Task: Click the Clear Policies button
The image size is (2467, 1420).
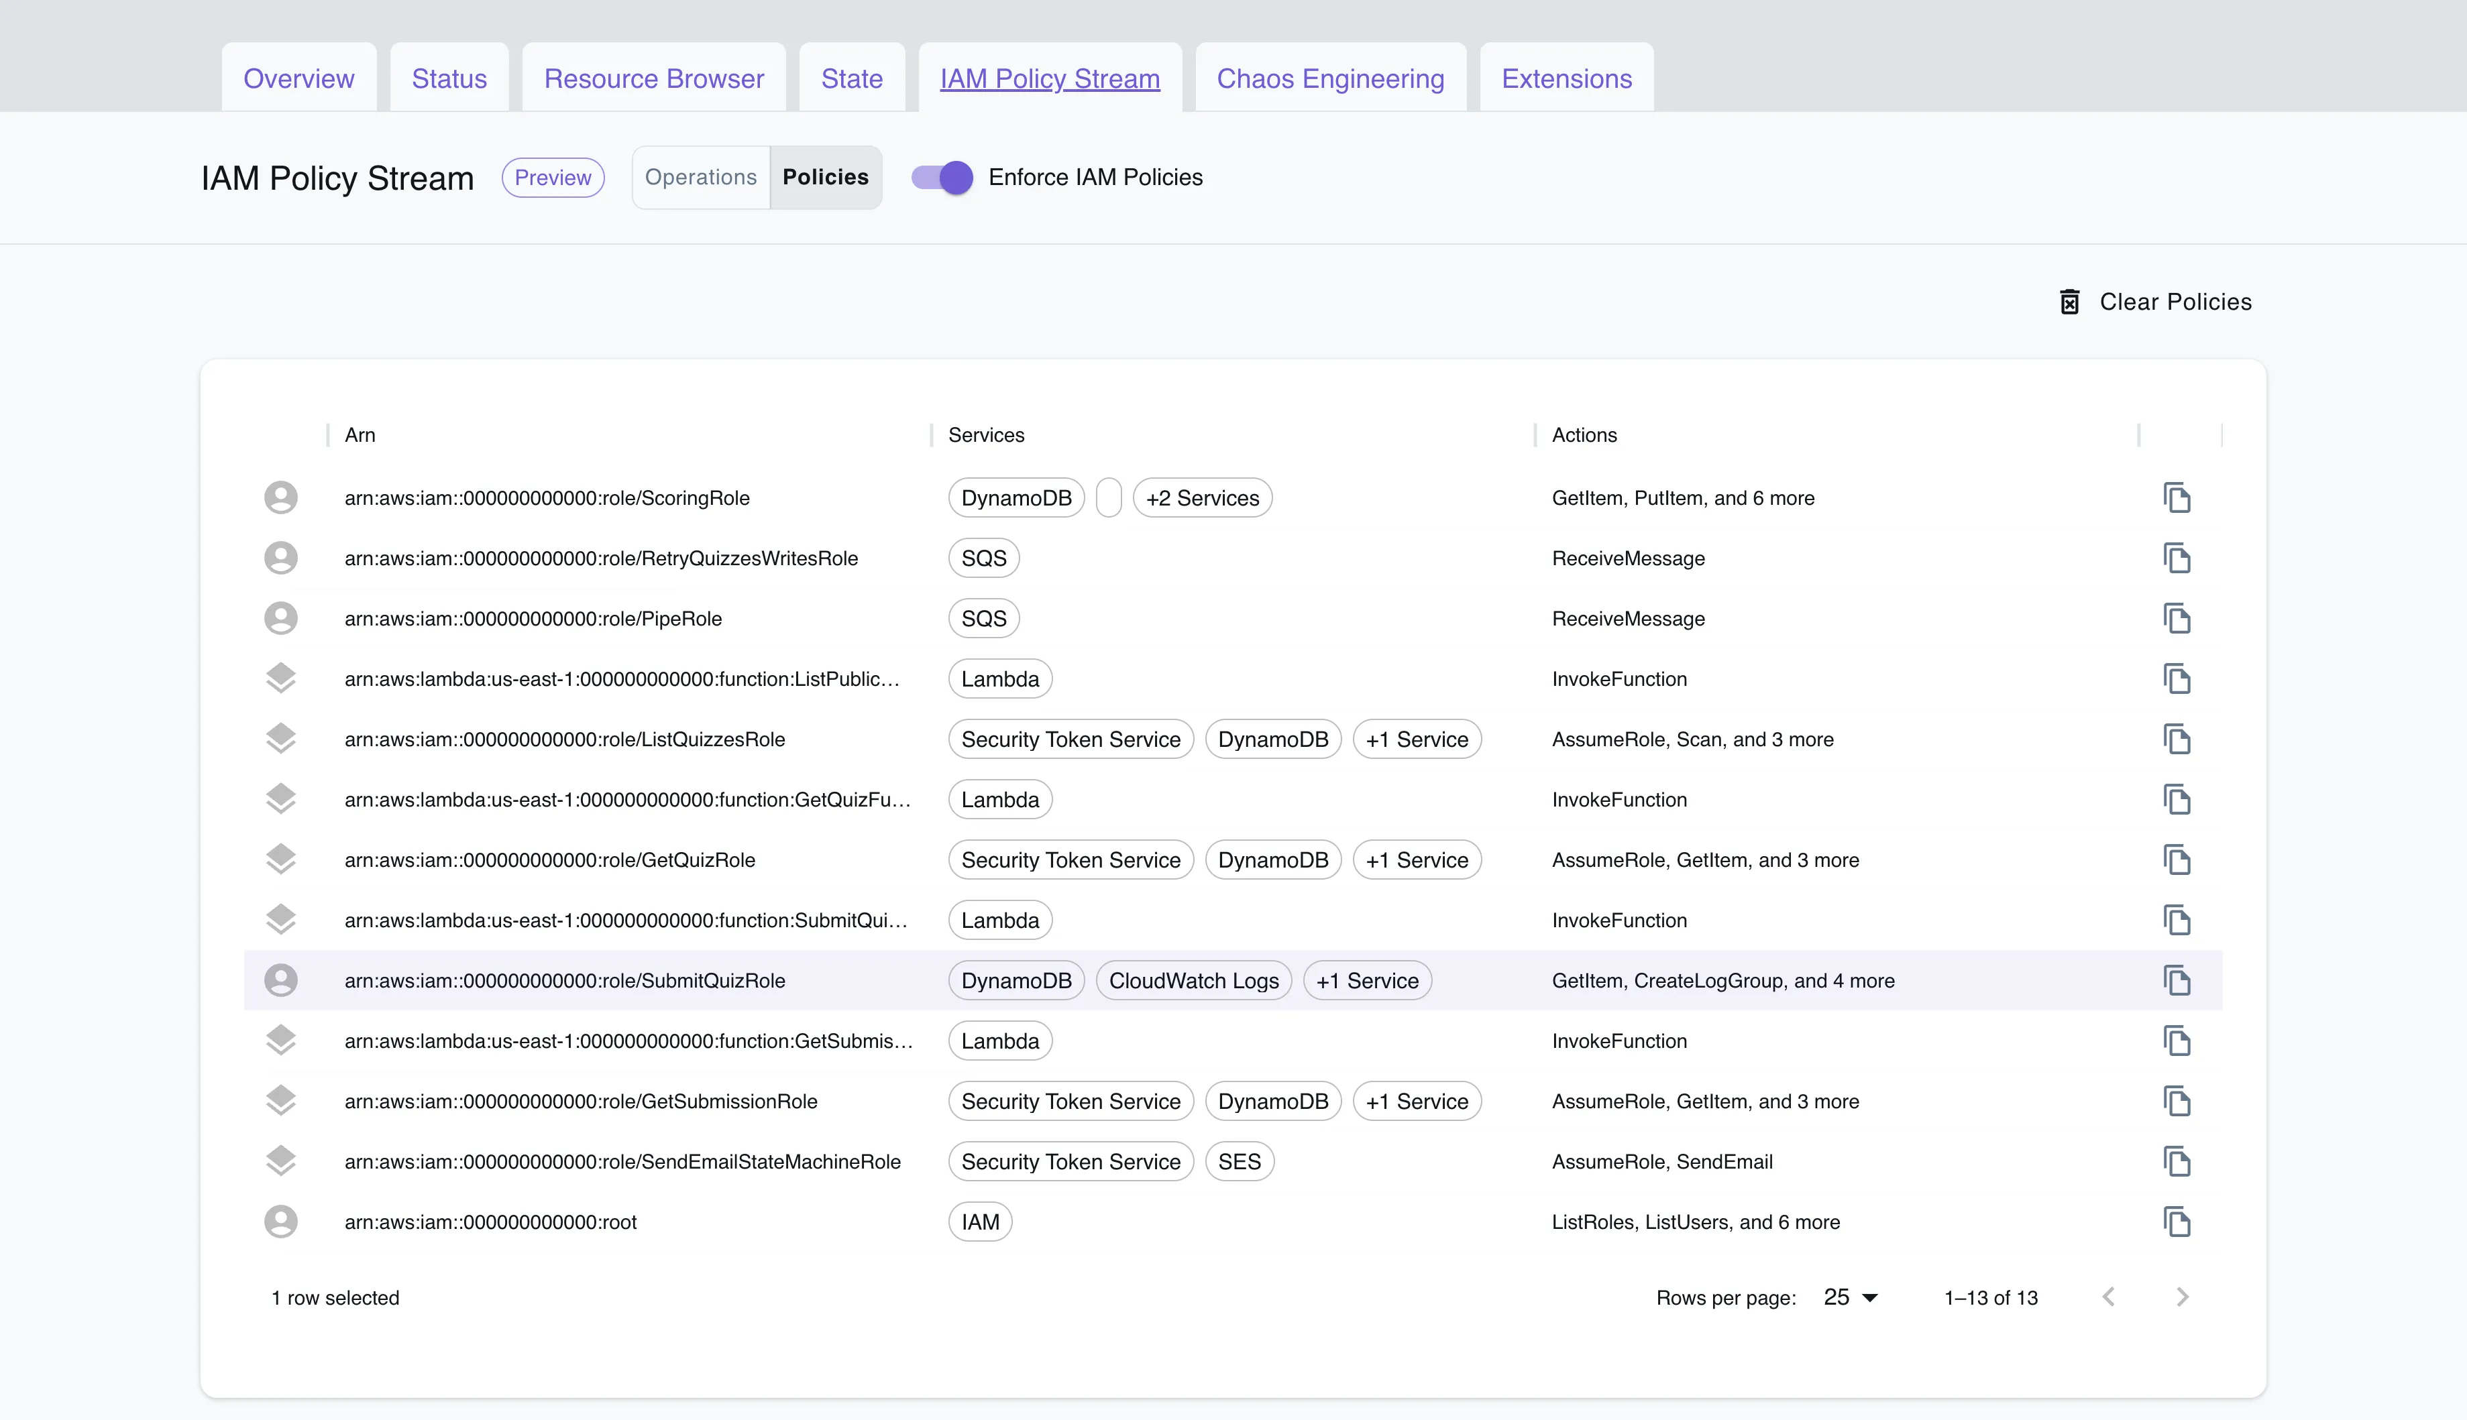Action: click(2175, 302)
